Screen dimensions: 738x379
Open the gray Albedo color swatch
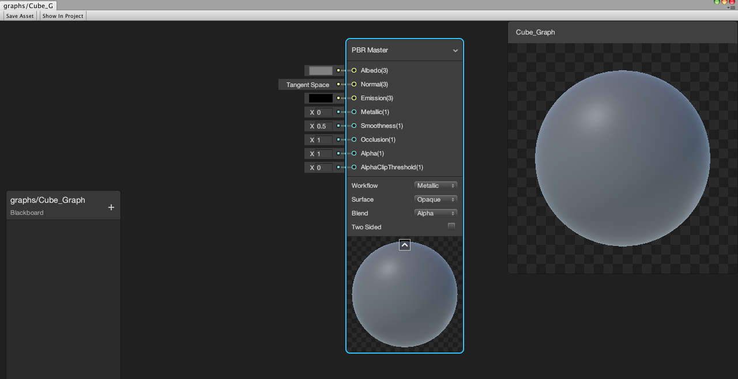tap(321, 71)
